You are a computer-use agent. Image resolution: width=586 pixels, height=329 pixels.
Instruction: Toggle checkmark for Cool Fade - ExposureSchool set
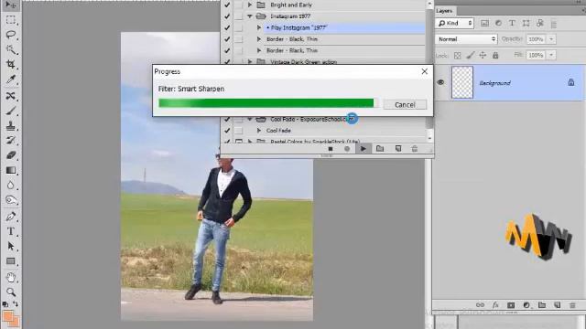(x=227, y=120)
